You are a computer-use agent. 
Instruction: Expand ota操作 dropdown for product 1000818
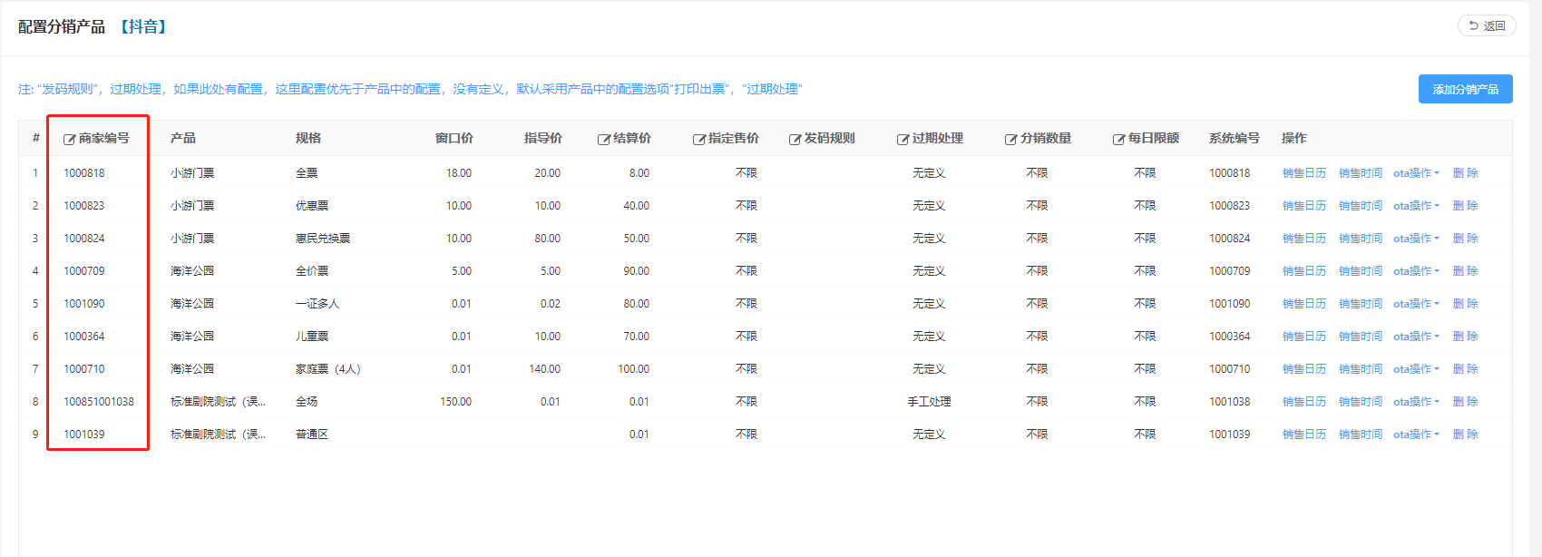pos(1416,173)
